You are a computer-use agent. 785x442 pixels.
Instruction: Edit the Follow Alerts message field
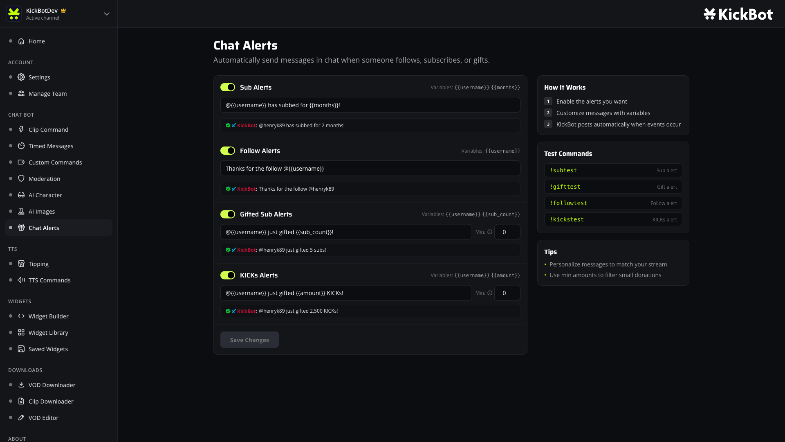(x=370, y=168)
